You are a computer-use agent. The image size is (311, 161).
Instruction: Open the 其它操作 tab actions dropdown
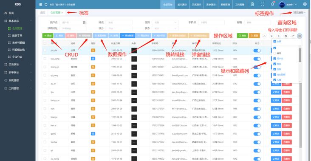point(299,13)
